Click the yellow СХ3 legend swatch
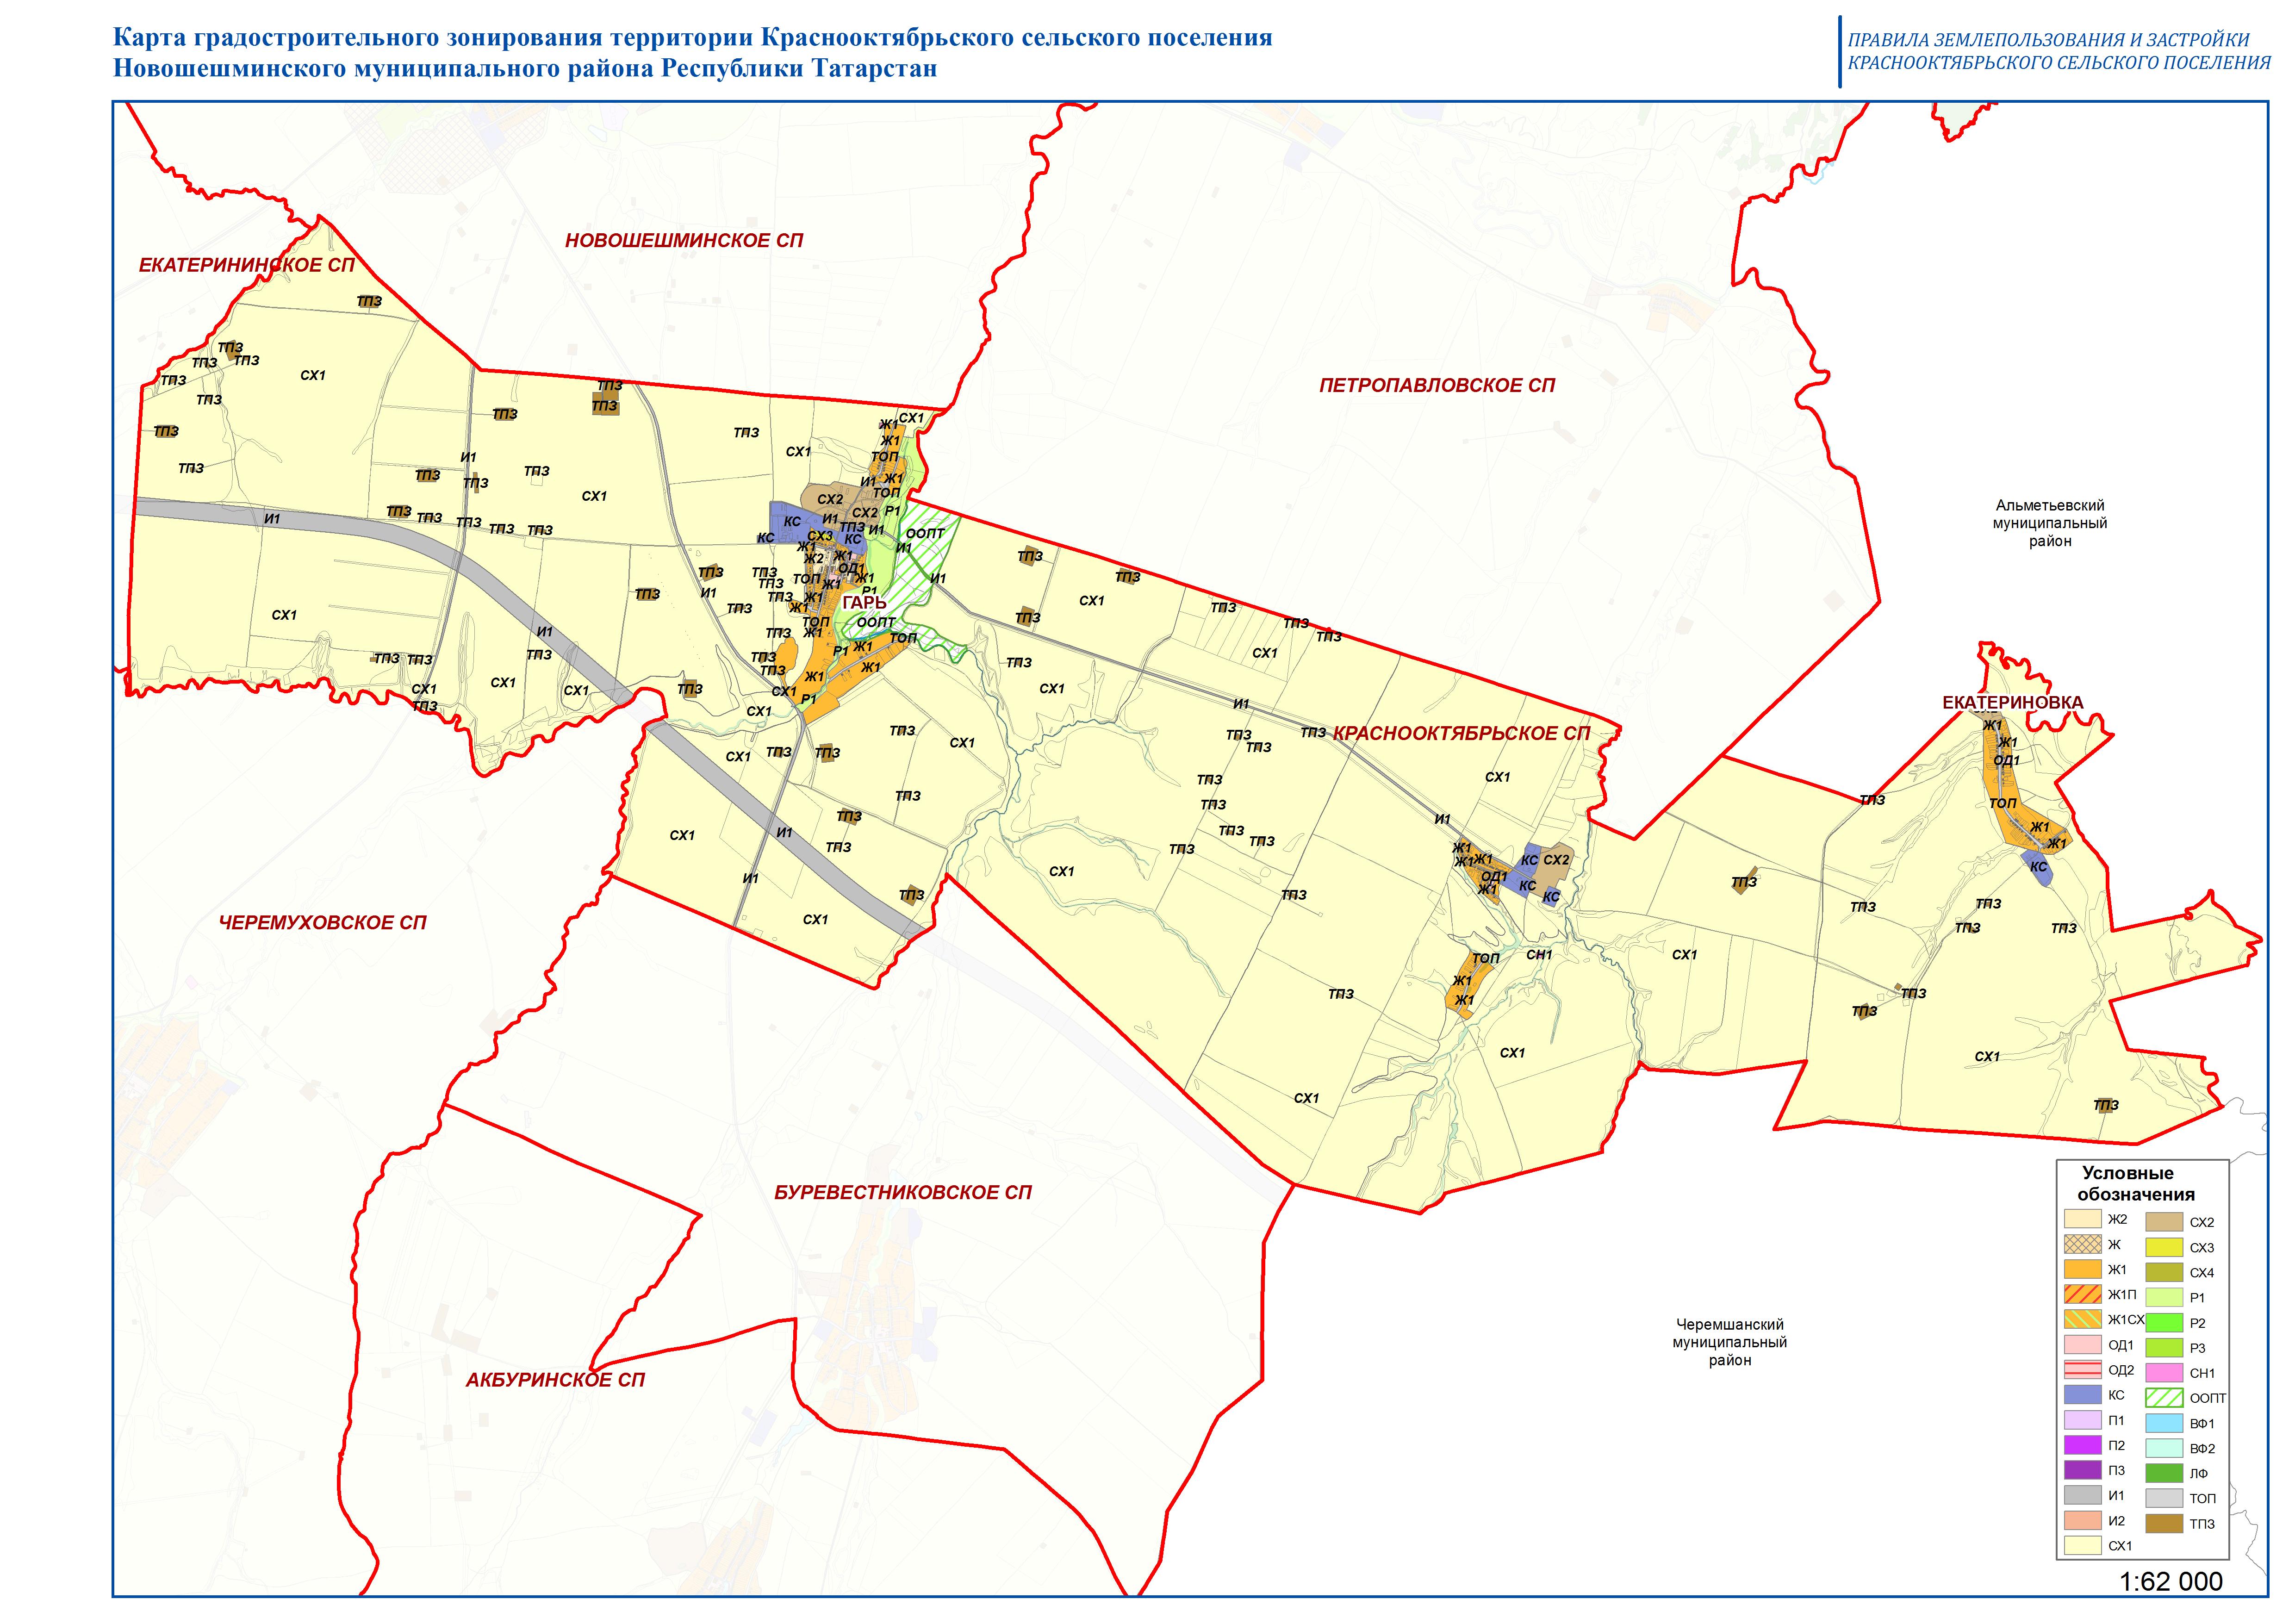The image size is (2295, 1624). click(2164, 1247)
